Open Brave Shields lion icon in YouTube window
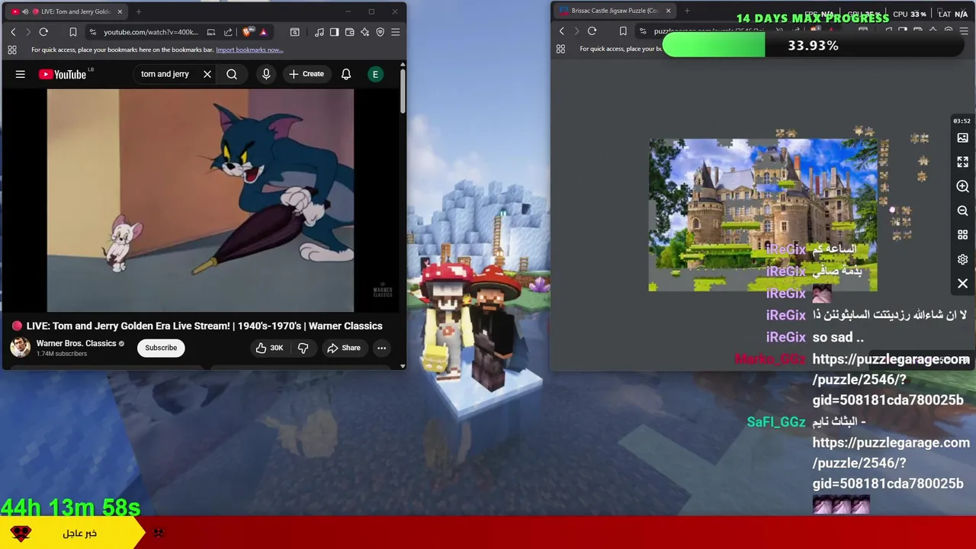Viewport: 976px width, 549px height. pos(247,32)
